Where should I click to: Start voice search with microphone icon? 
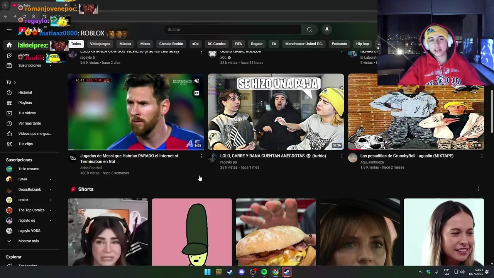point(327,30)
